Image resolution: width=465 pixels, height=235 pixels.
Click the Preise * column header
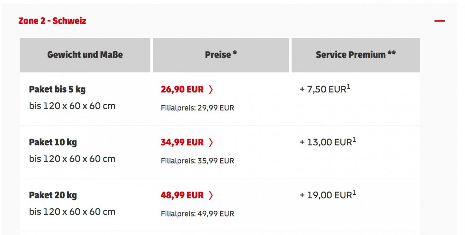tap(221, 55)
